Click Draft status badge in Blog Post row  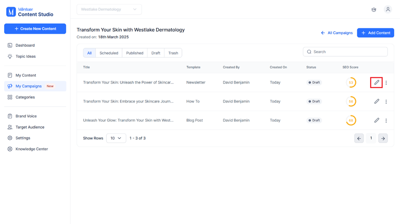point(314,120)
